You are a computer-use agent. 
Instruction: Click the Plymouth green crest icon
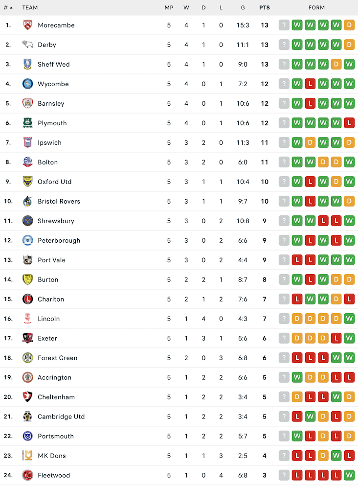(x=27, y=123)
